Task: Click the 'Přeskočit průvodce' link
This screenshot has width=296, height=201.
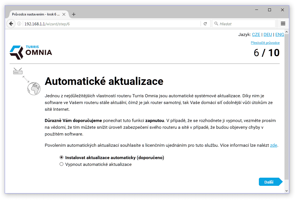Action: 265,42
